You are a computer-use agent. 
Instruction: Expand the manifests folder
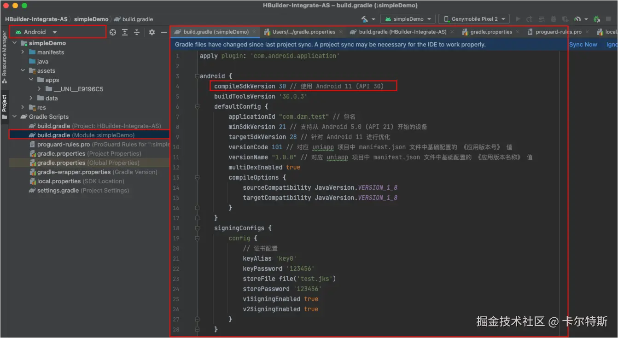click(x=23, y=52)
